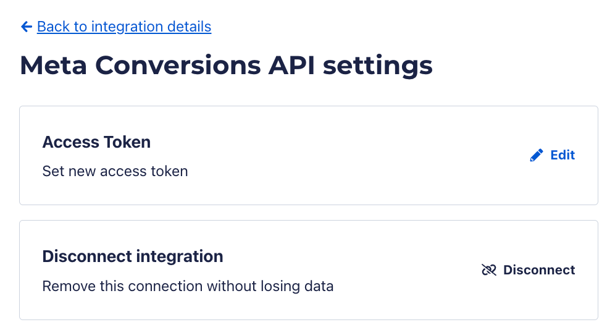Click the word Meta in the heading

pos(54,66)
